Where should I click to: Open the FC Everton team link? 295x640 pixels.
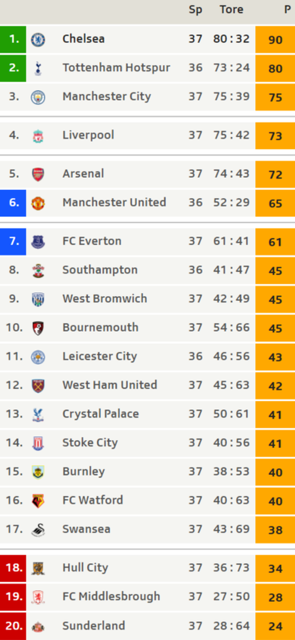click(92, 241)
